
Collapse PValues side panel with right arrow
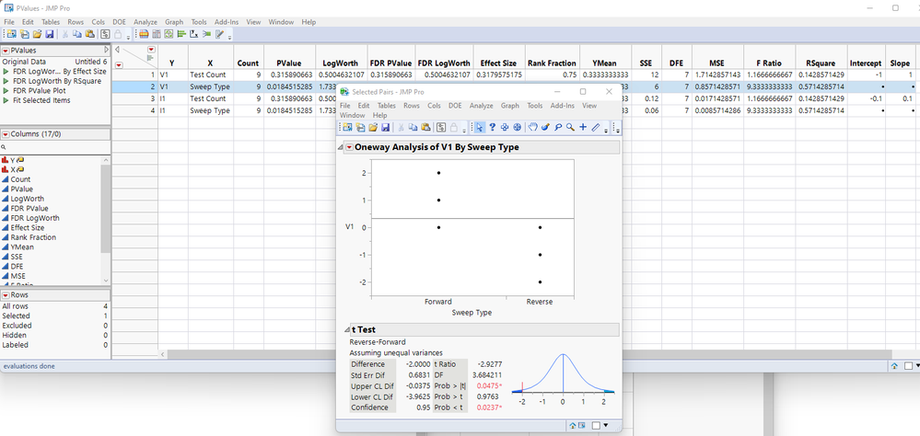tap(106, 51)
